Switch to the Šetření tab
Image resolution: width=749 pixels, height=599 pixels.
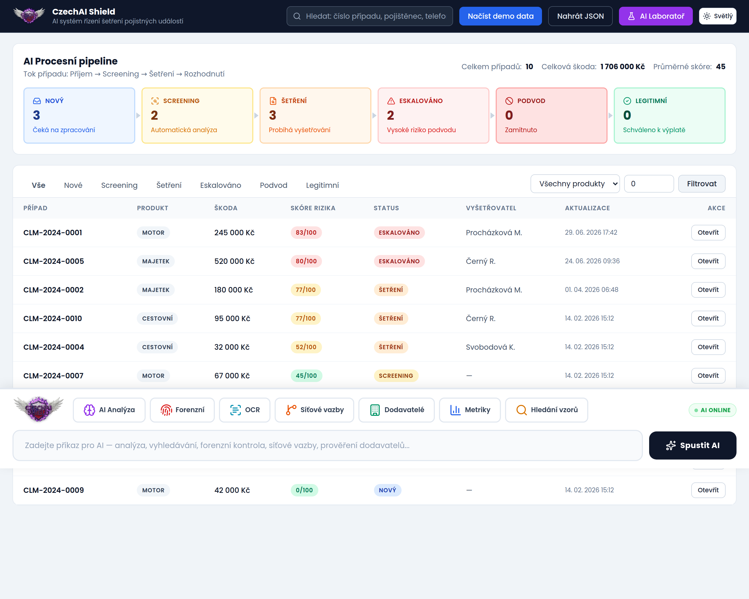pos(169,185)
